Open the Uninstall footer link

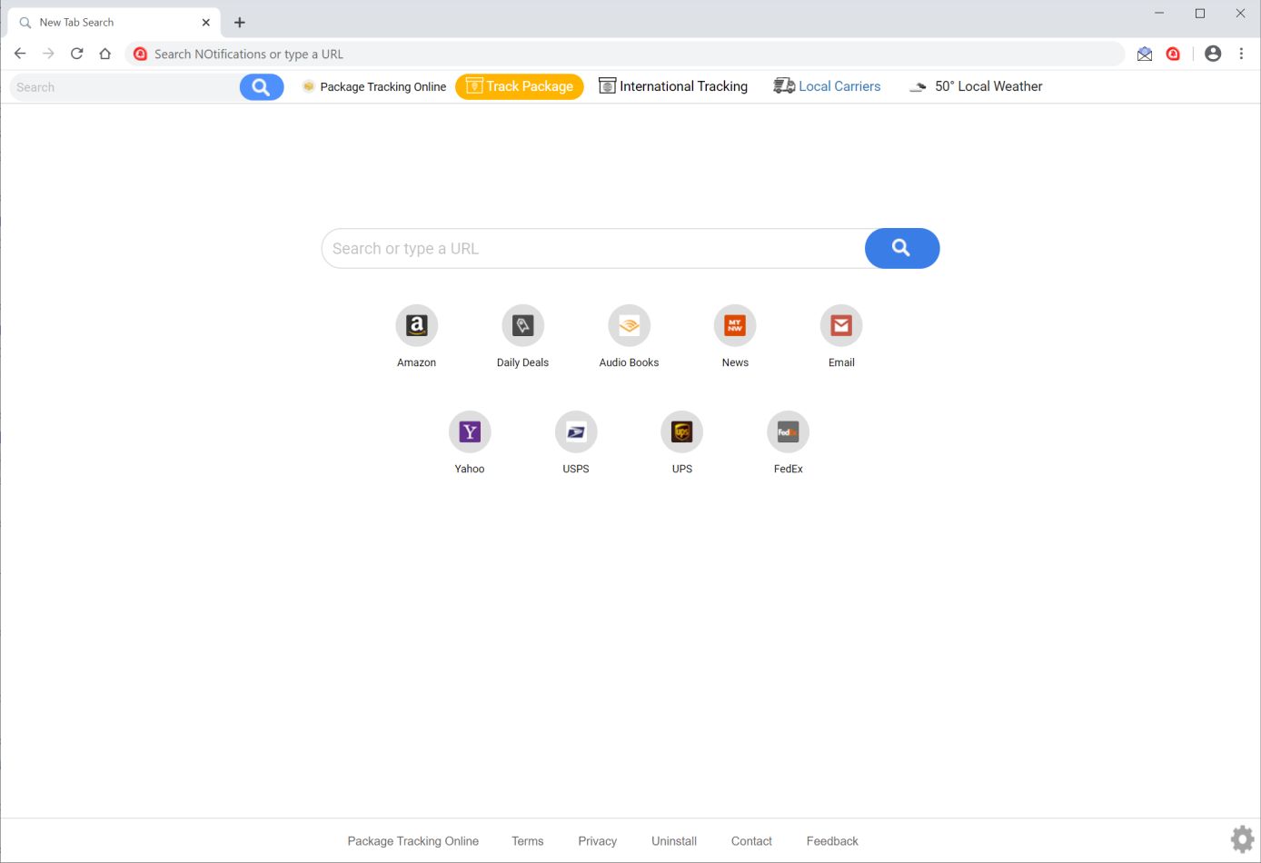pos(674,841)
